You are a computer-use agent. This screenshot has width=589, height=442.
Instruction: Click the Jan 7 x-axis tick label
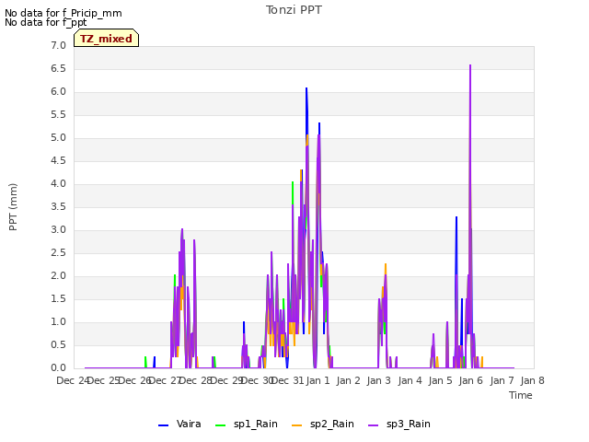502,380
